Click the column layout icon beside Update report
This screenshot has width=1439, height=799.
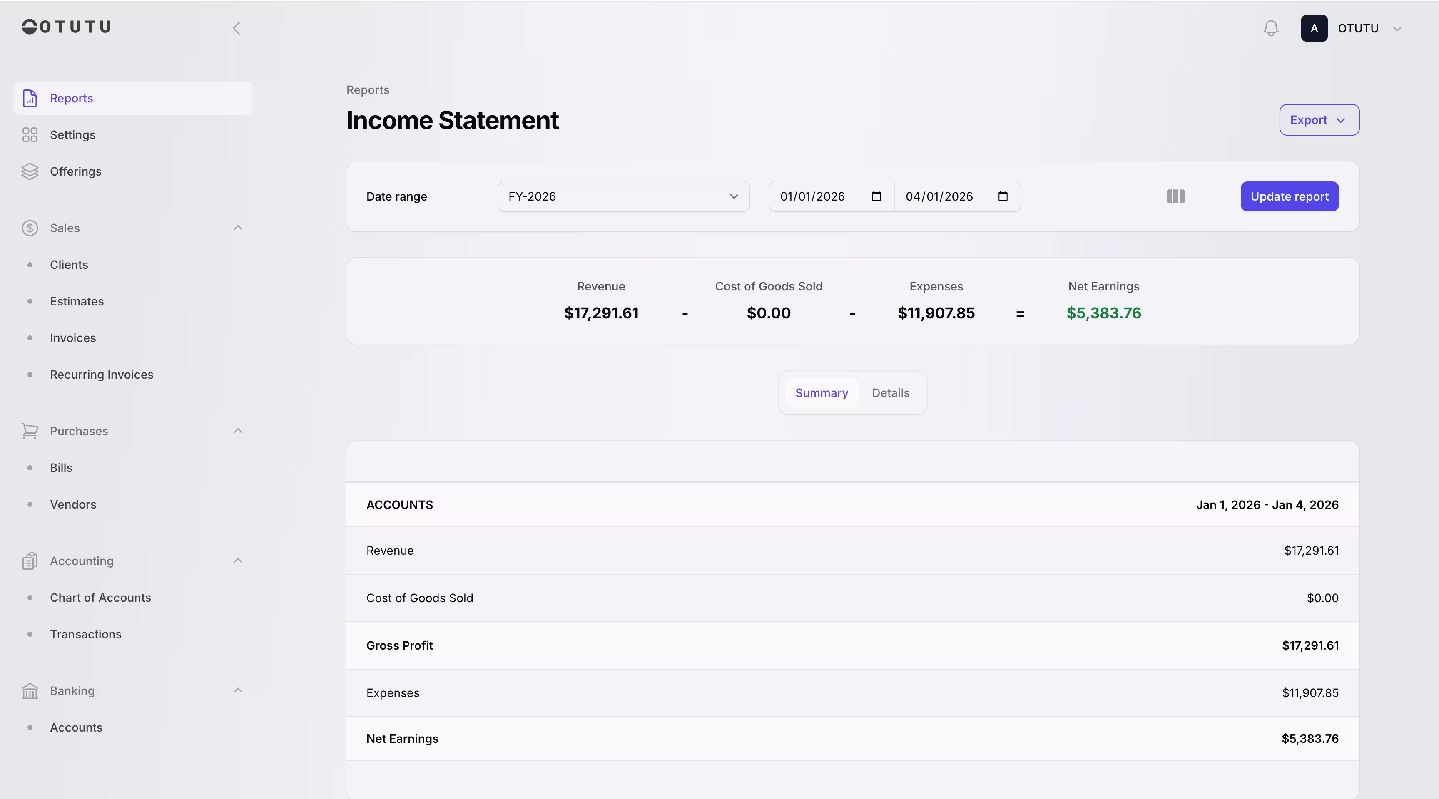point(1175,196)
